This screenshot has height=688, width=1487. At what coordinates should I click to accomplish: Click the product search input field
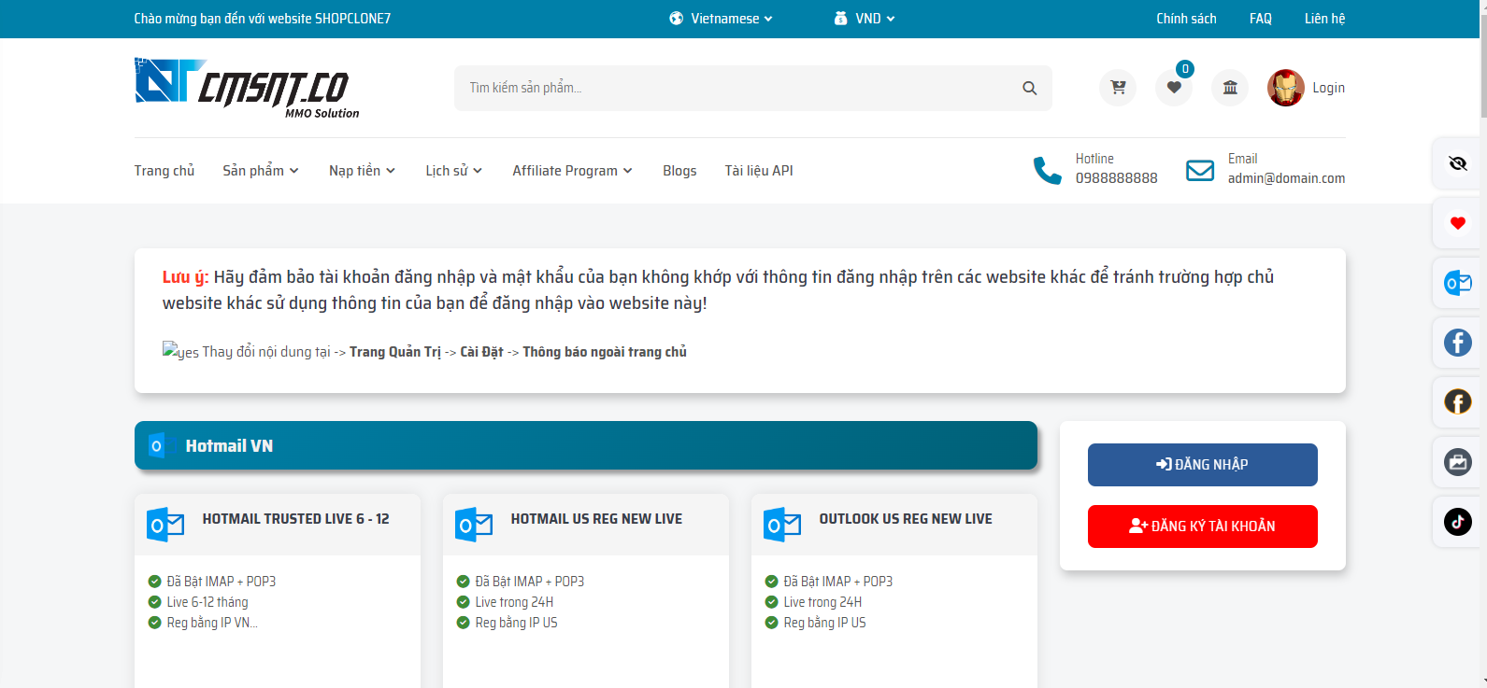coord(738,88)
